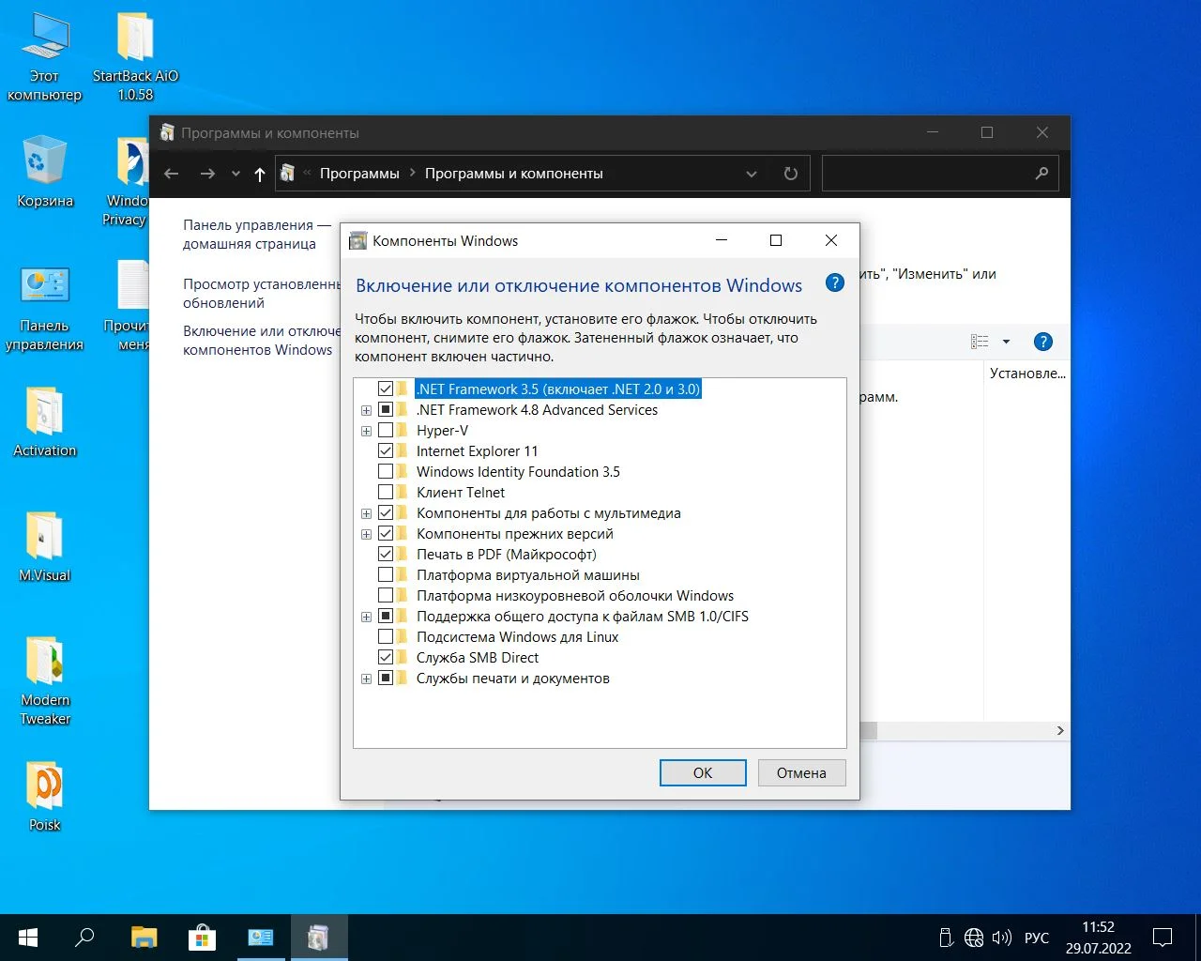Open Microsoft Store from the taskbar
Viewport: 1201px width, 961px height.
202,937
